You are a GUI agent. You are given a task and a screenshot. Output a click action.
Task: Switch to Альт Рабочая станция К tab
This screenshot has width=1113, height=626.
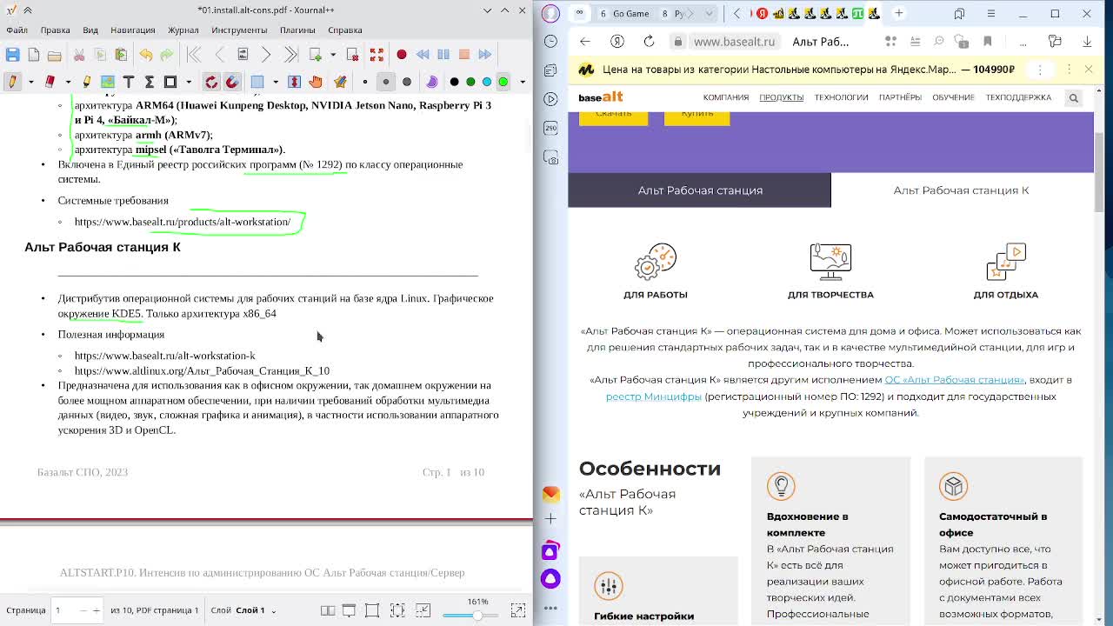point(962,190)
